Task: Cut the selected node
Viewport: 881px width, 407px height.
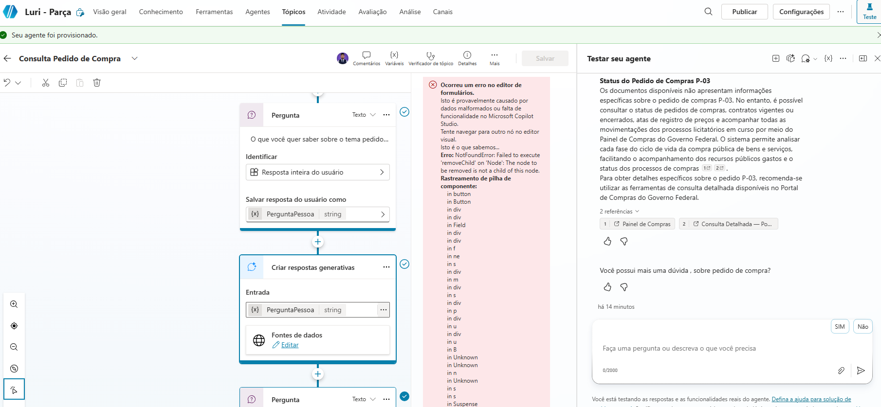Action: [x=46, y=83]
